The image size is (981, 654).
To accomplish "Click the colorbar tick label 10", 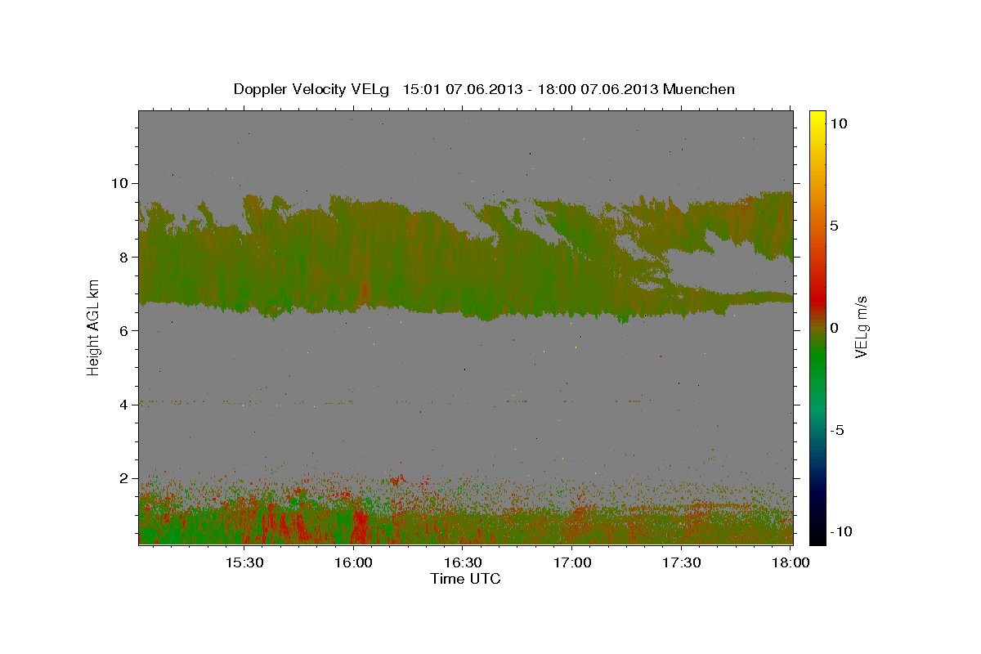I will click(x=837, y=123).
